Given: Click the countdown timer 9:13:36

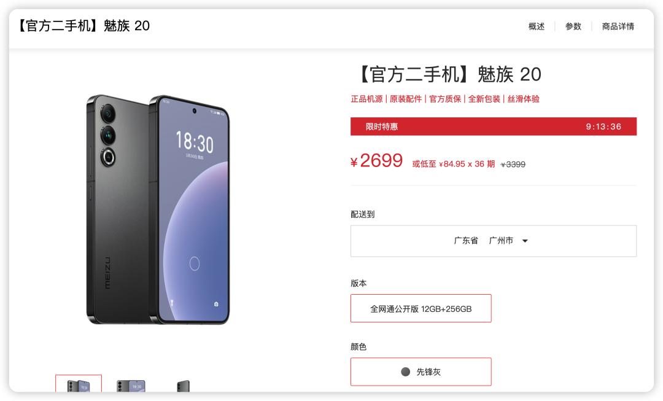Looking at the screenshot, I should 603,127.
